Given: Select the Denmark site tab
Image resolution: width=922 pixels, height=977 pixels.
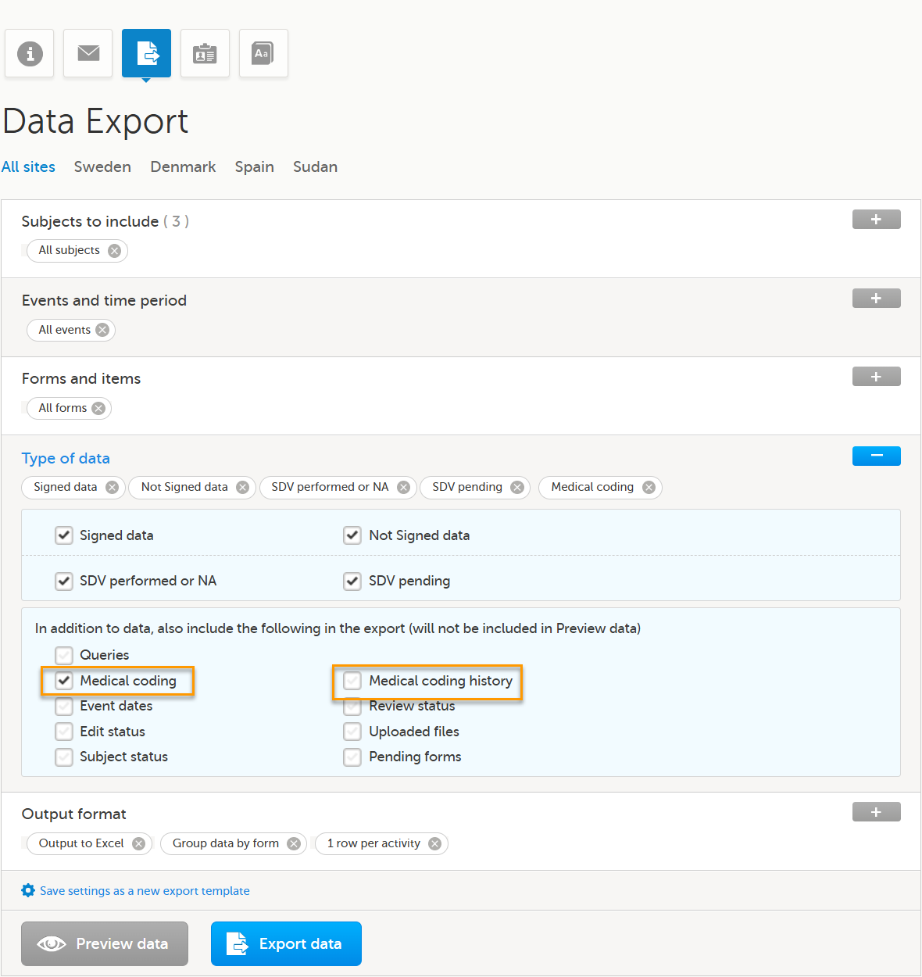Looking at the screenshot, I should point(183,167).
